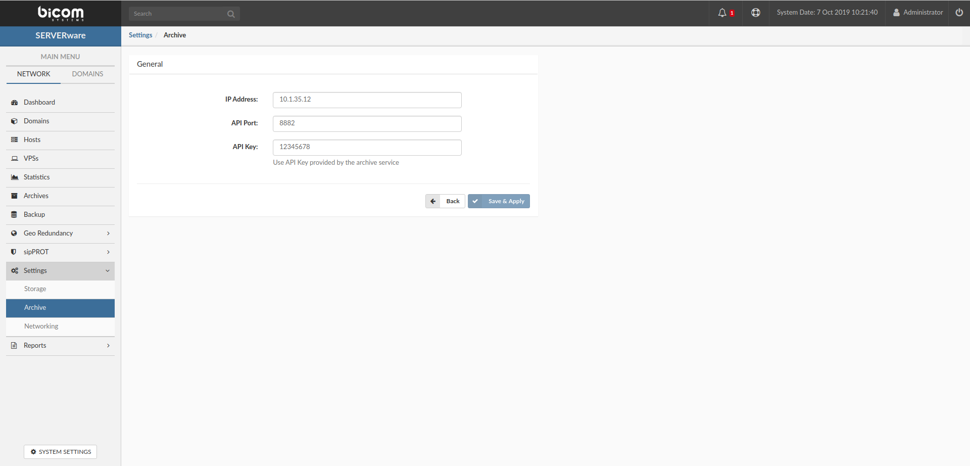The height and width of the screenshot is (466, 970).
Task: Click inside the API Key input field
Action: 367,147
